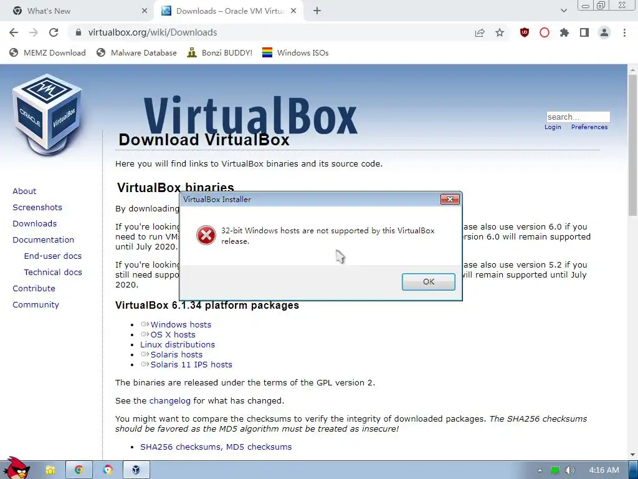Image resolution: width=638 pixels, height=479 pixels.
Task: Reload the page with the refresh icon
Action: pos(54,32)
